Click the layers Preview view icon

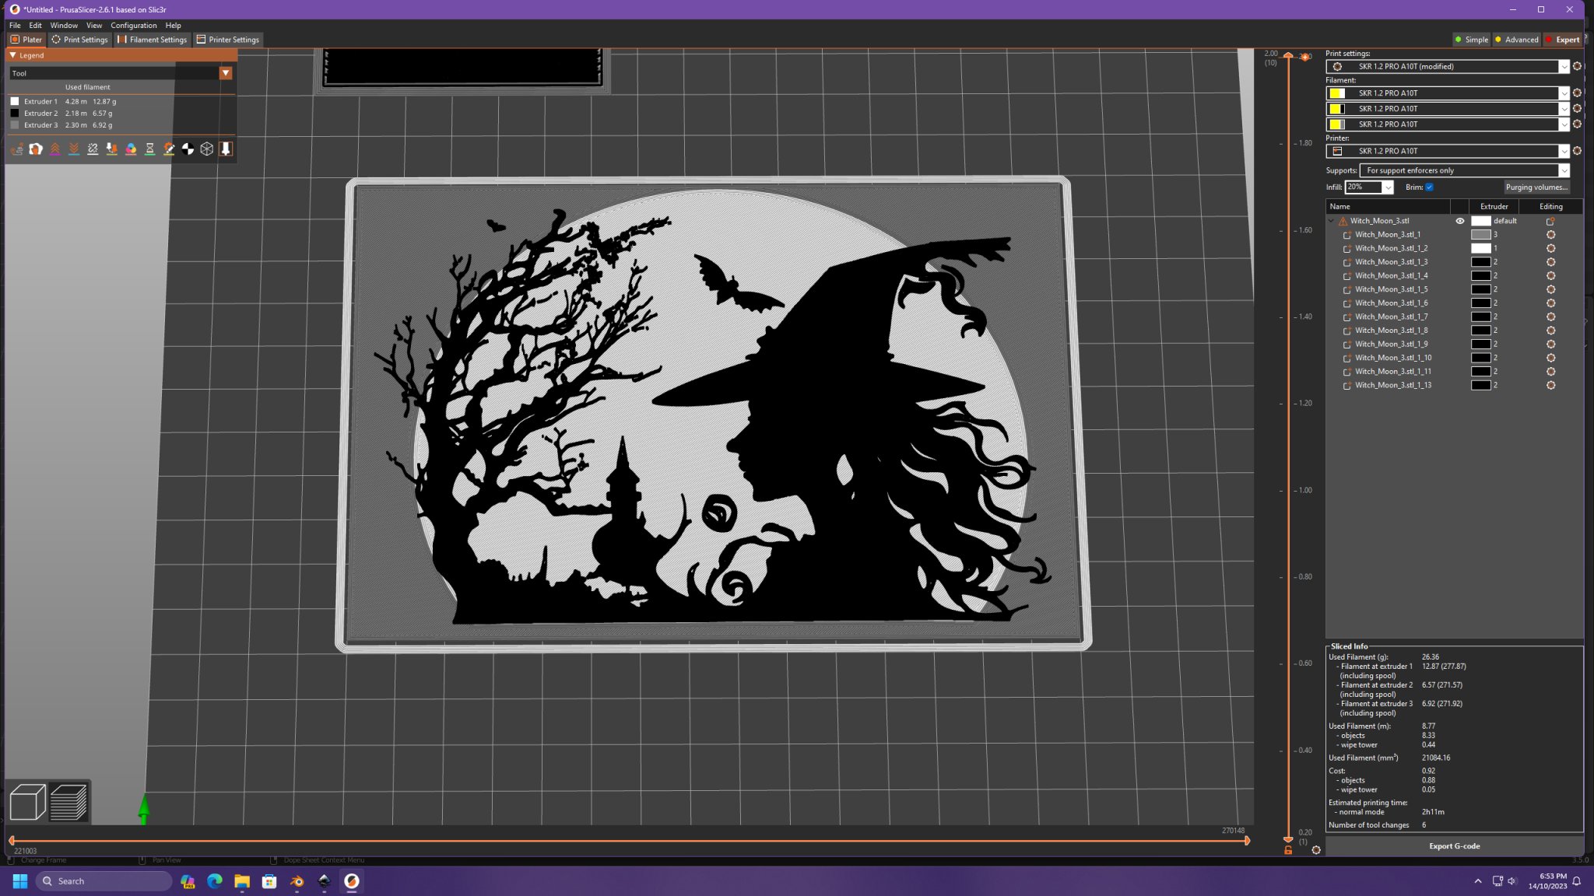[x=68, y=802]
